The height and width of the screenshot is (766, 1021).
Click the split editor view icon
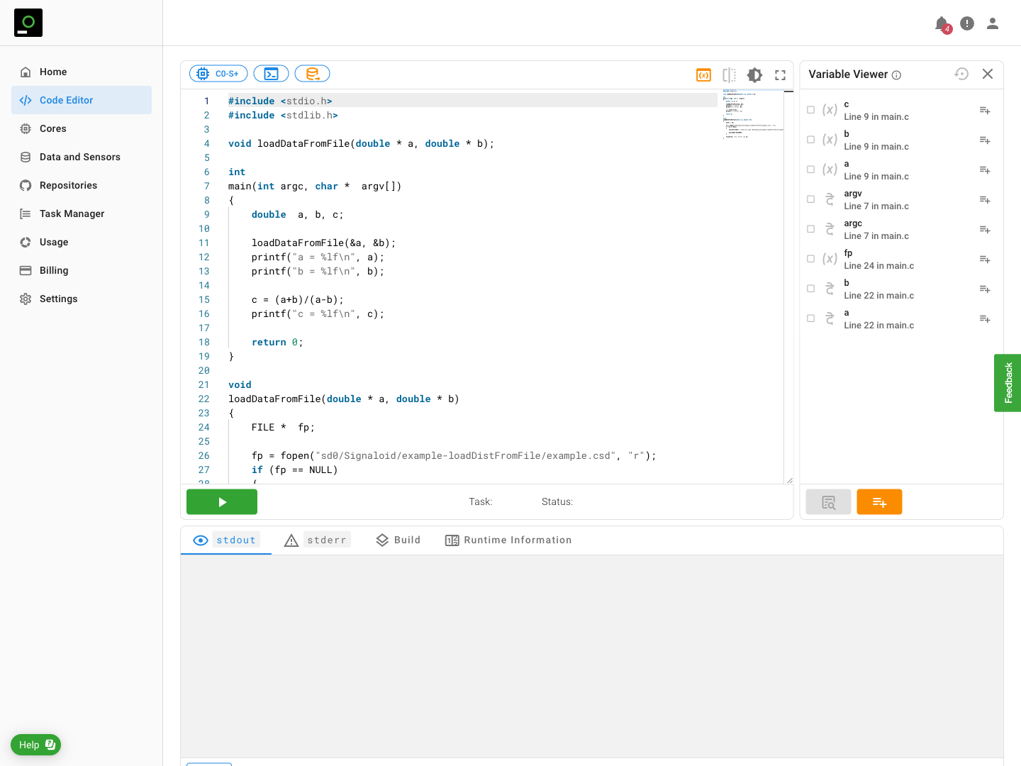click(x=729, y=75)
